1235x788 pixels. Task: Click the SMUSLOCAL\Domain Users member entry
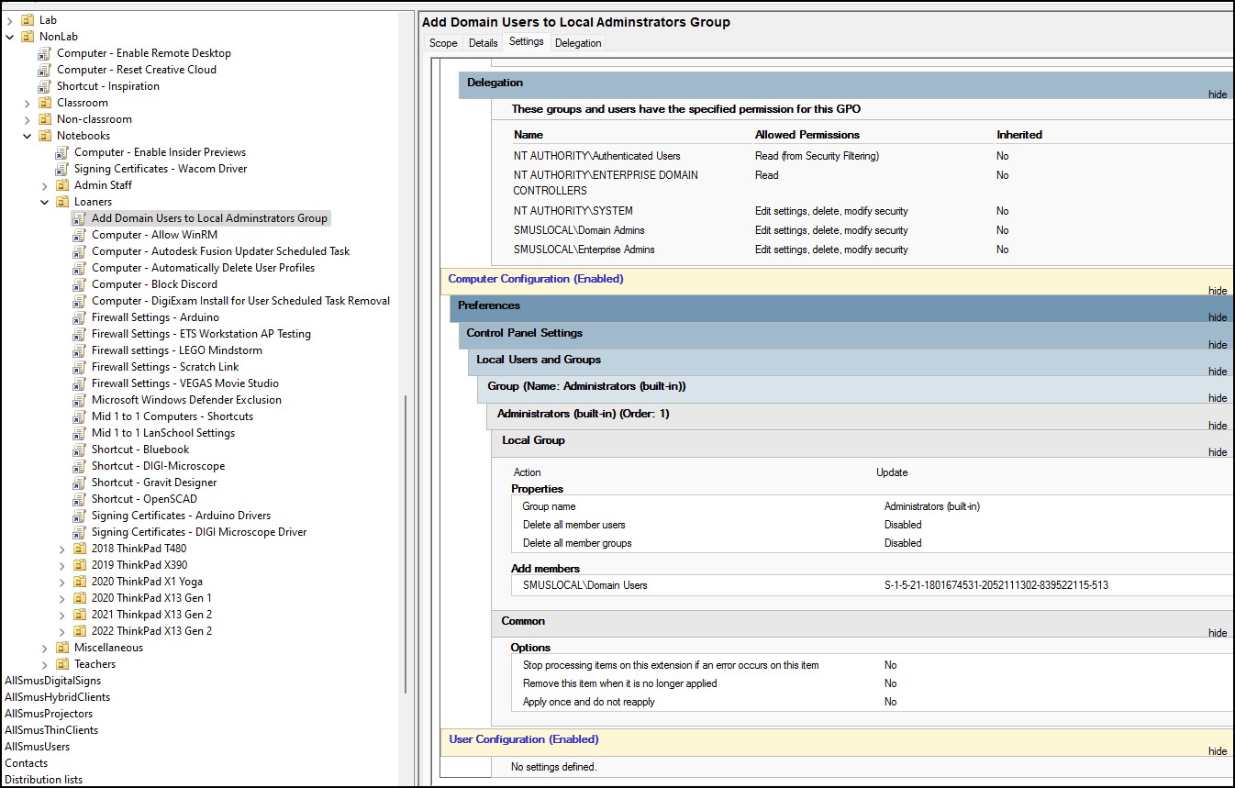click(584, 585)
